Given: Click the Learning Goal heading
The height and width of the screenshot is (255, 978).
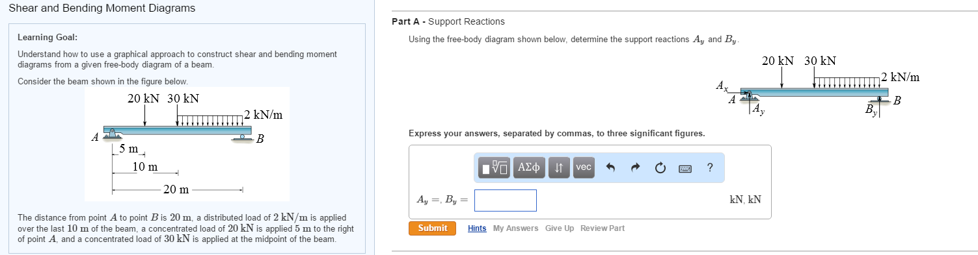Looking at the screenshot, I should [x=47, y=38].
